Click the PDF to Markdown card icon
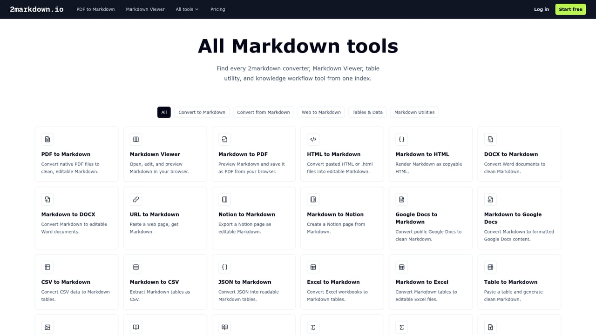This screenshot has width=596, height=335. click(x=47, y=139)
